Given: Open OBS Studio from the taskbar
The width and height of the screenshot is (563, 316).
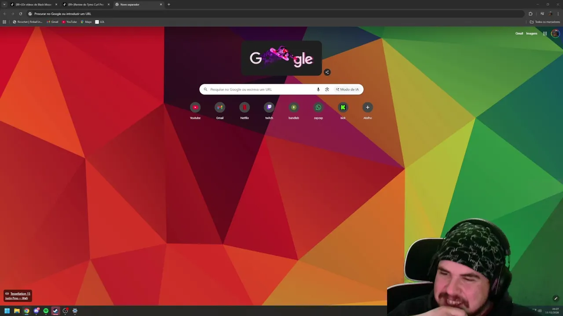Looking at the screenshot, I should tap(65, 311).
